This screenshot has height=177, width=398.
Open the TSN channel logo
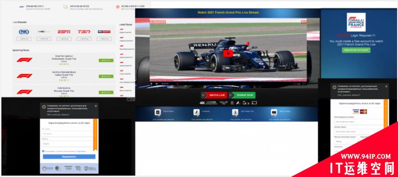click(x=84, y=32)
